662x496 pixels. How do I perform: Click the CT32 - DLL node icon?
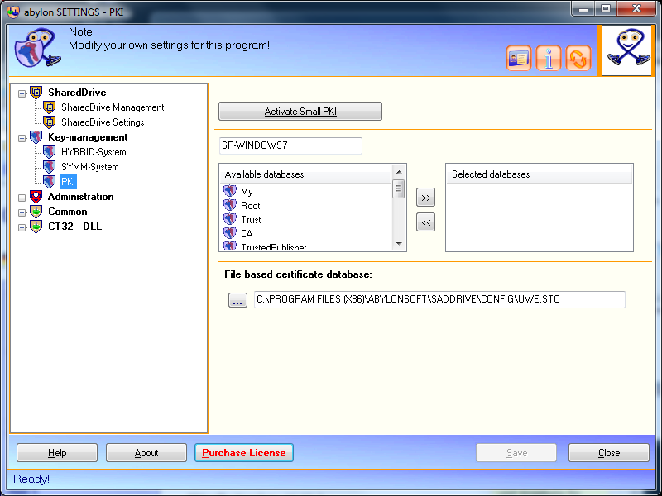36,227
